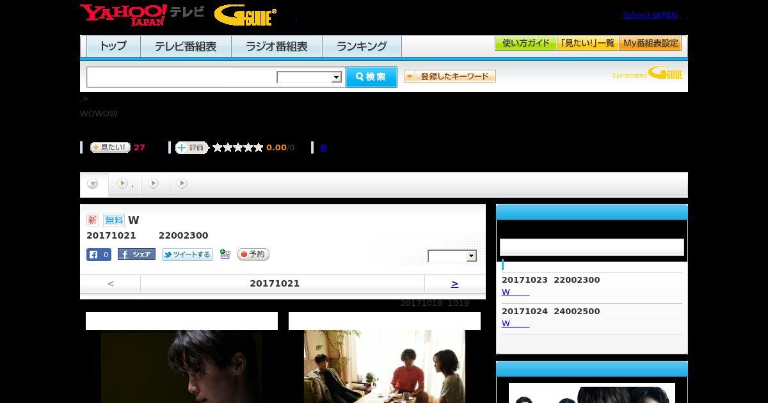Open the dropdown inside the search bar

309,77
